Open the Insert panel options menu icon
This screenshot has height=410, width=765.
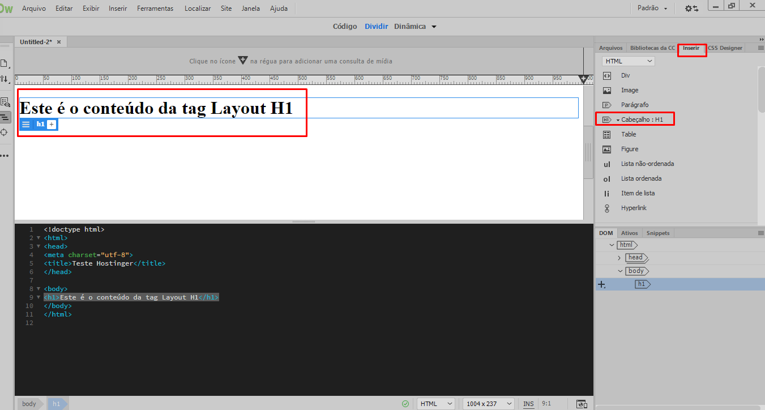pyautogui.click(x=761, y=48)
